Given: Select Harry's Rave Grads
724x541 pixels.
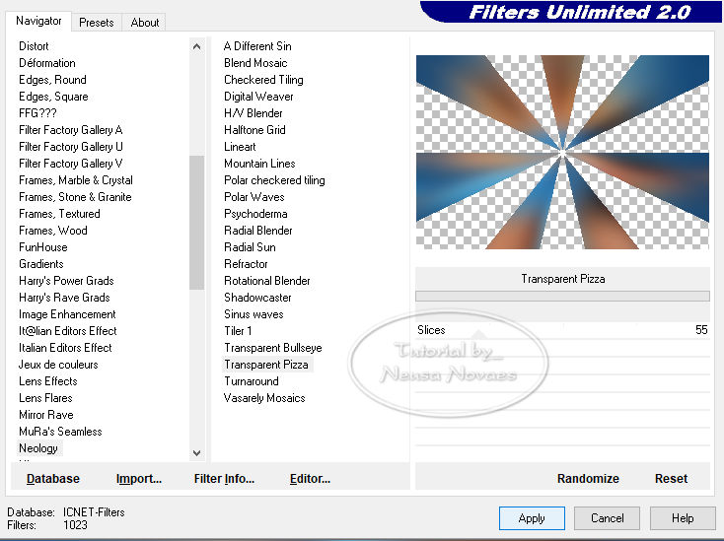Looking at the screenshot, I should [x=64, y=298].
